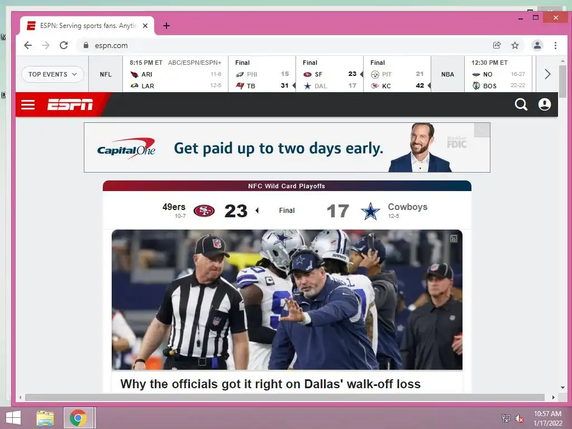Click the 49ers team logo
The image size is (572, 429).
coord(204,211)
